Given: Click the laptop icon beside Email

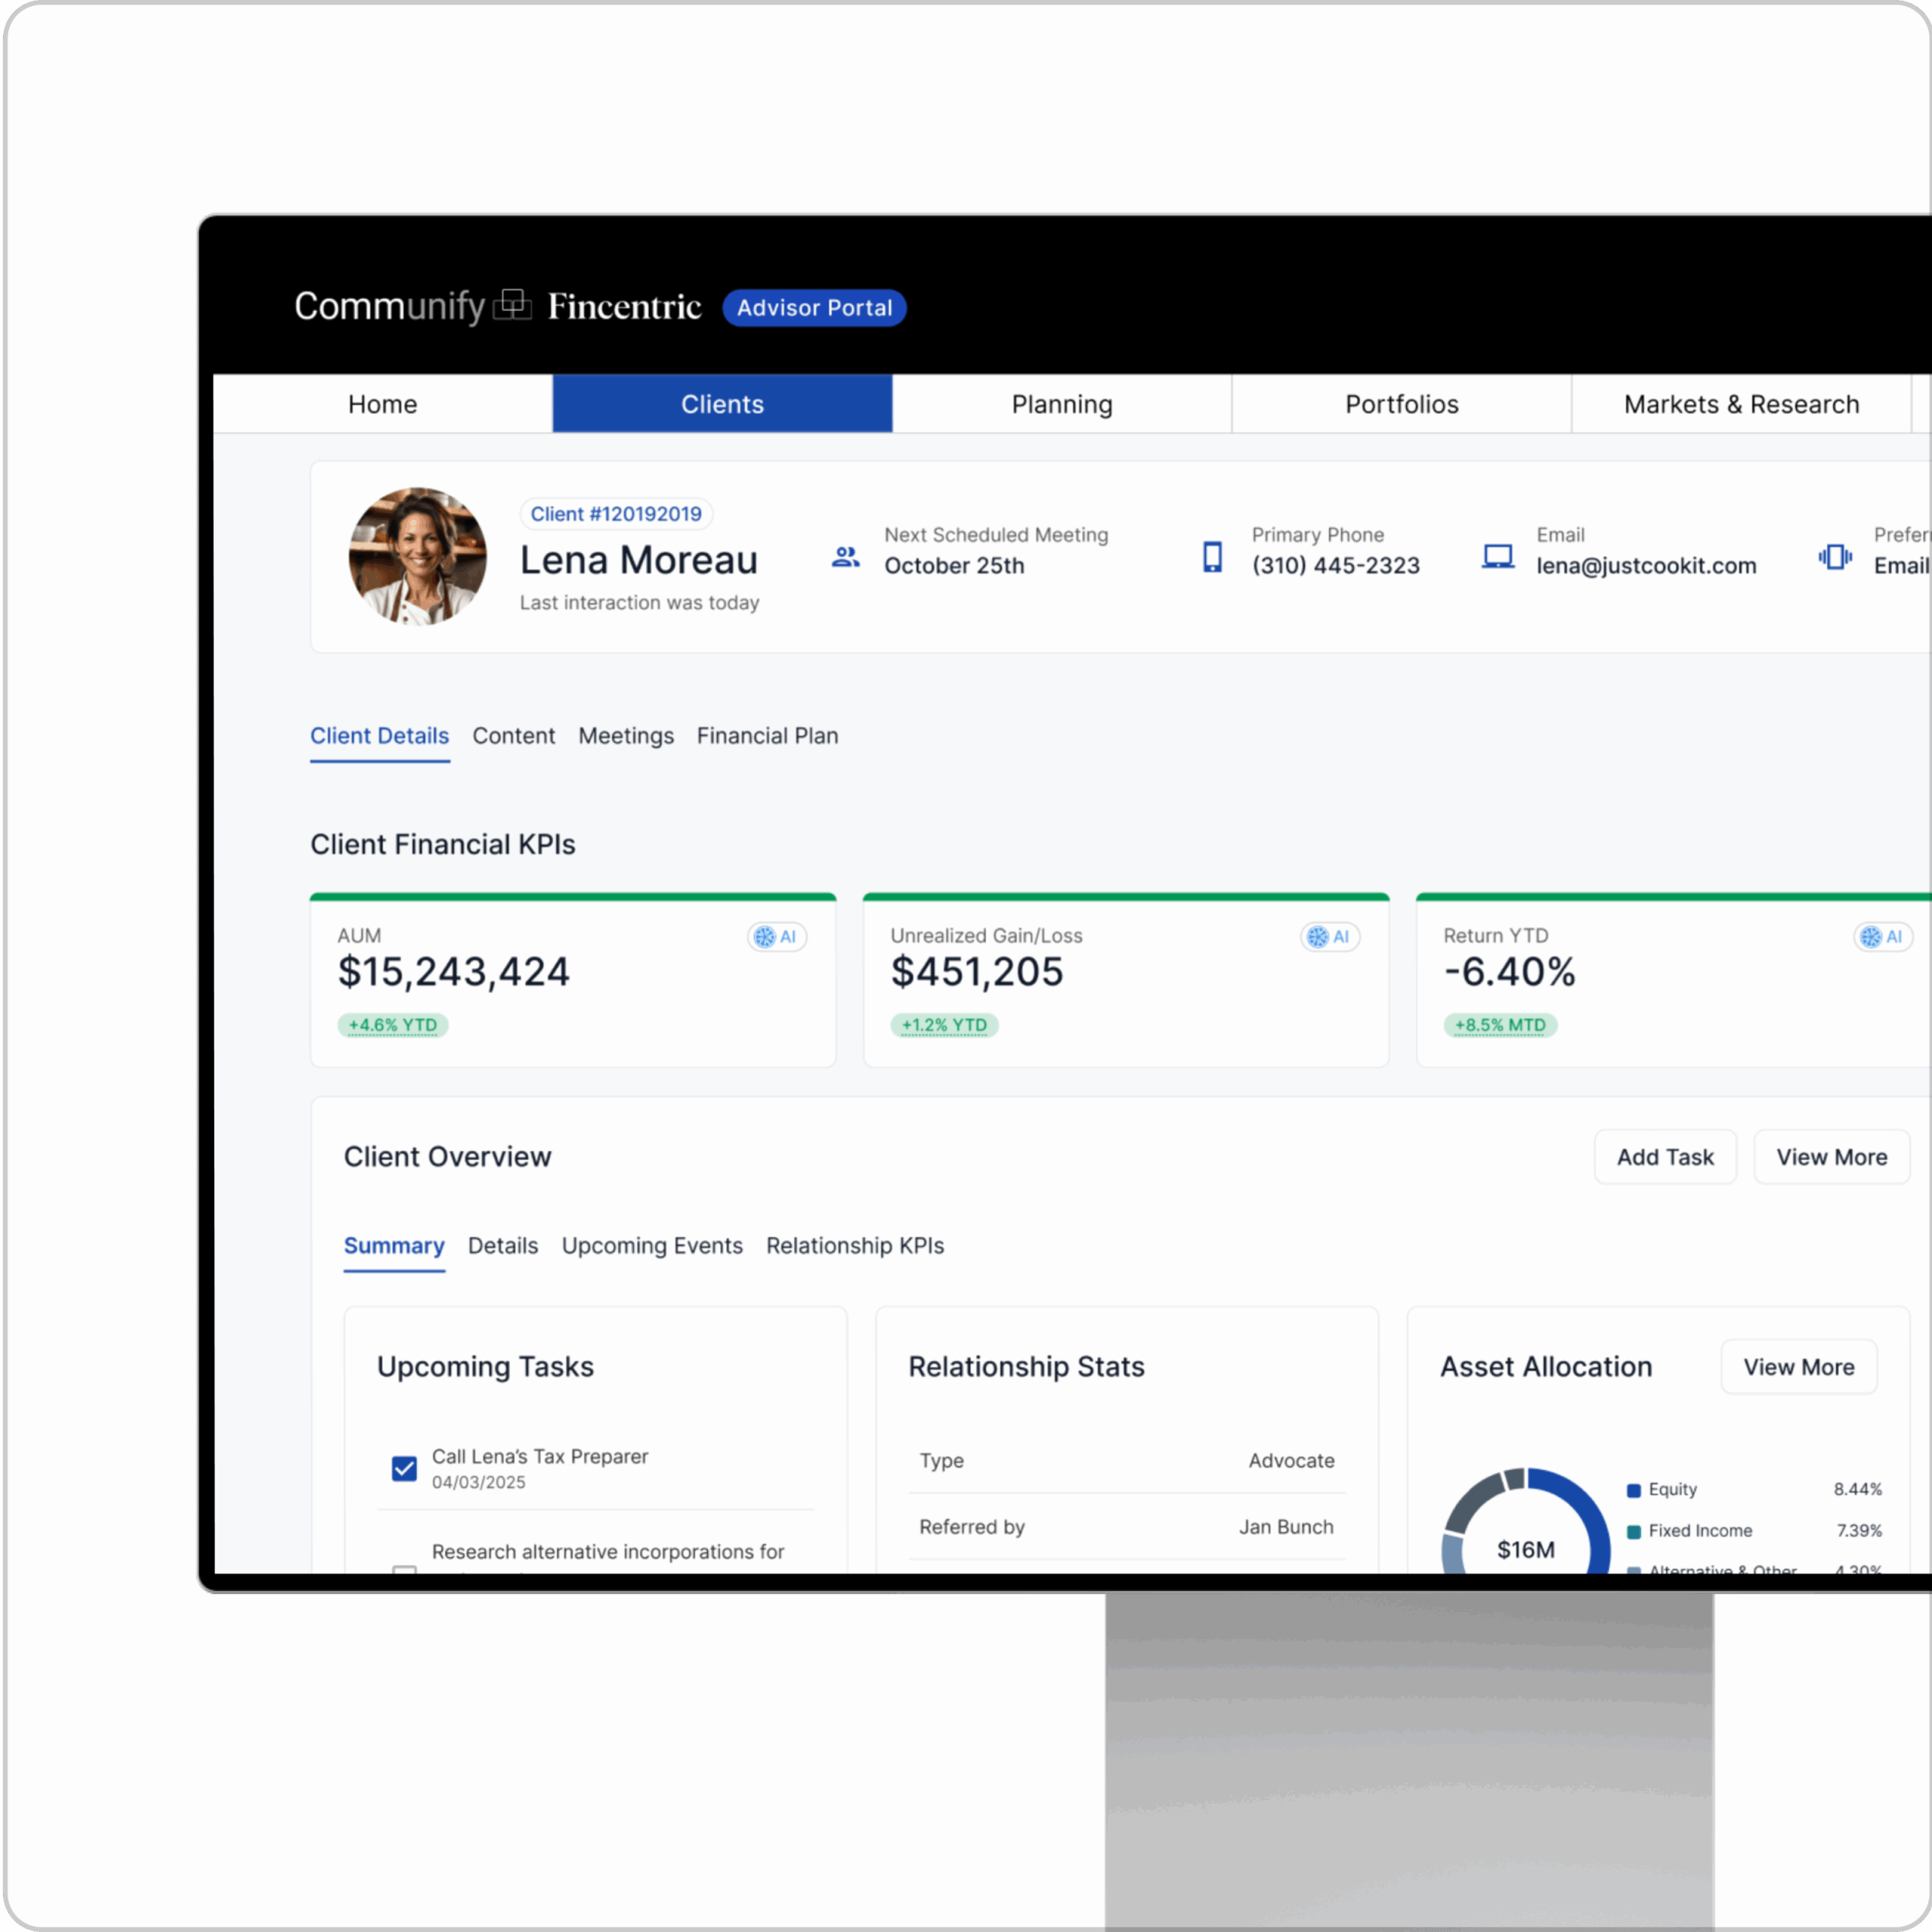Looking at the screenshot, I should point(1497,557).
